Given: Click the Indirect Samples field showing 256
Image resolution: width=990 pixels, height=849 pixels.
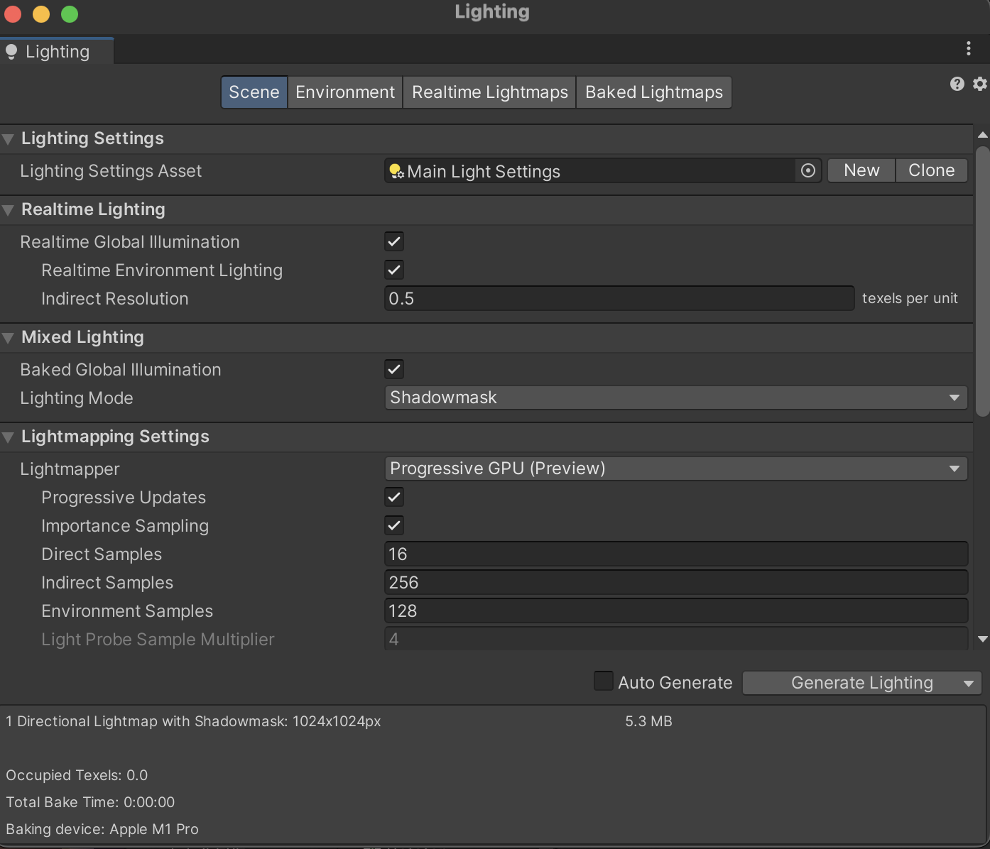Looking at the screenshot, I should 675,582.
